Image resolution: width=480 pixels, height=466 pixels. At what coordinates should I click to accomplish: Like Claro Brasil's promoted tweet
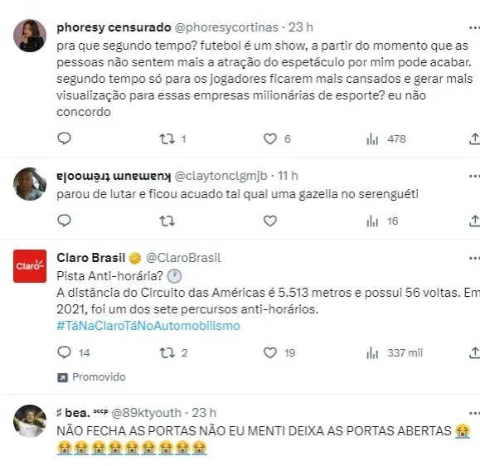click(x=279, y=352)
